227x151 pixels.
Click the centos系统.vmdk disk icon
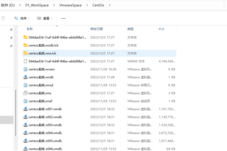pyautogui.click(x=25, y=77)
